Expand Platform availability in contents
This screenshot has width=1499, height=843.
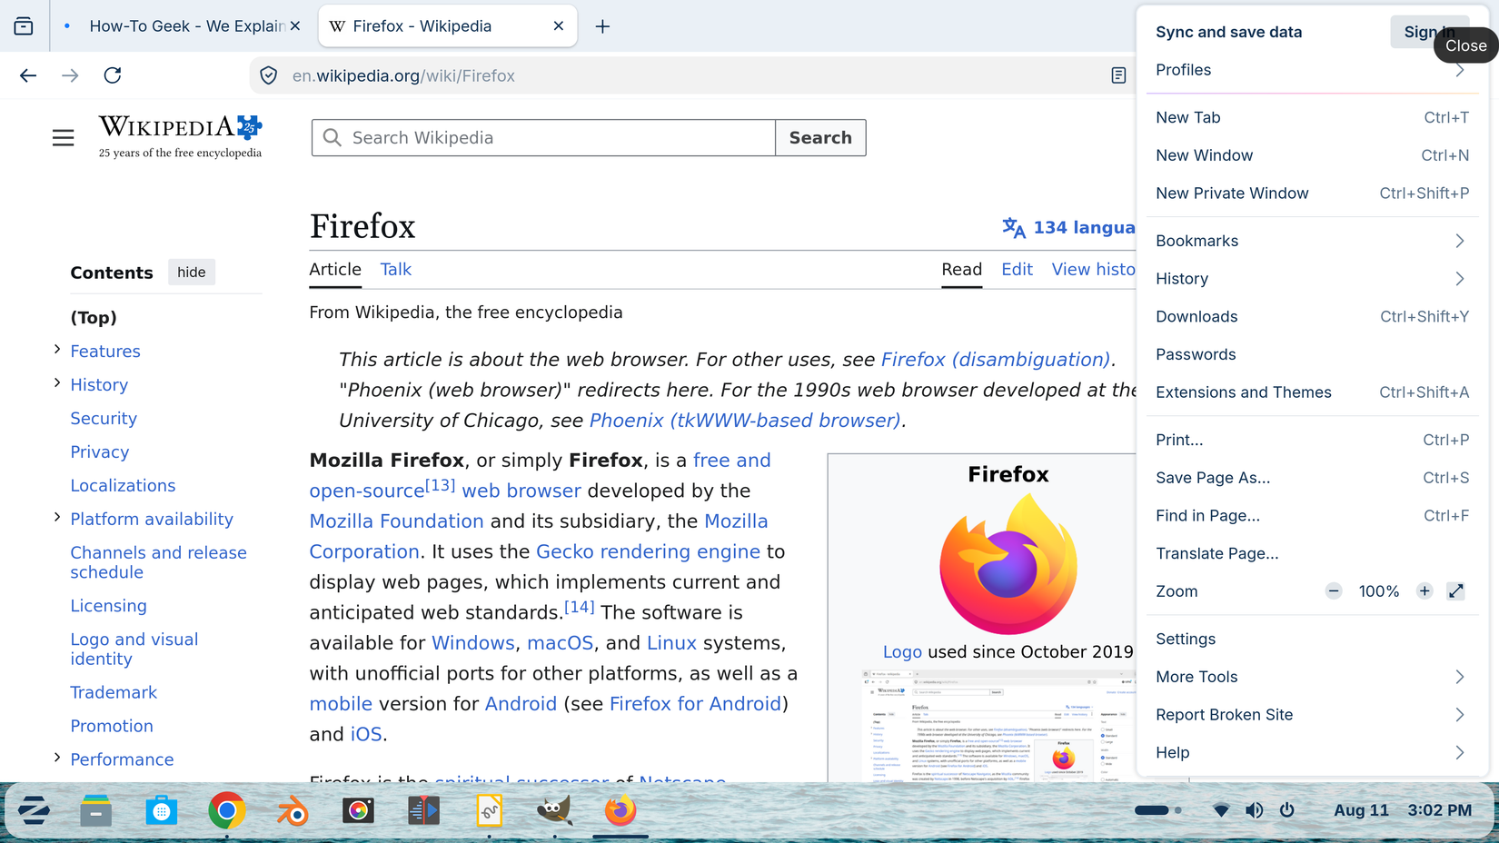[57, 518]
